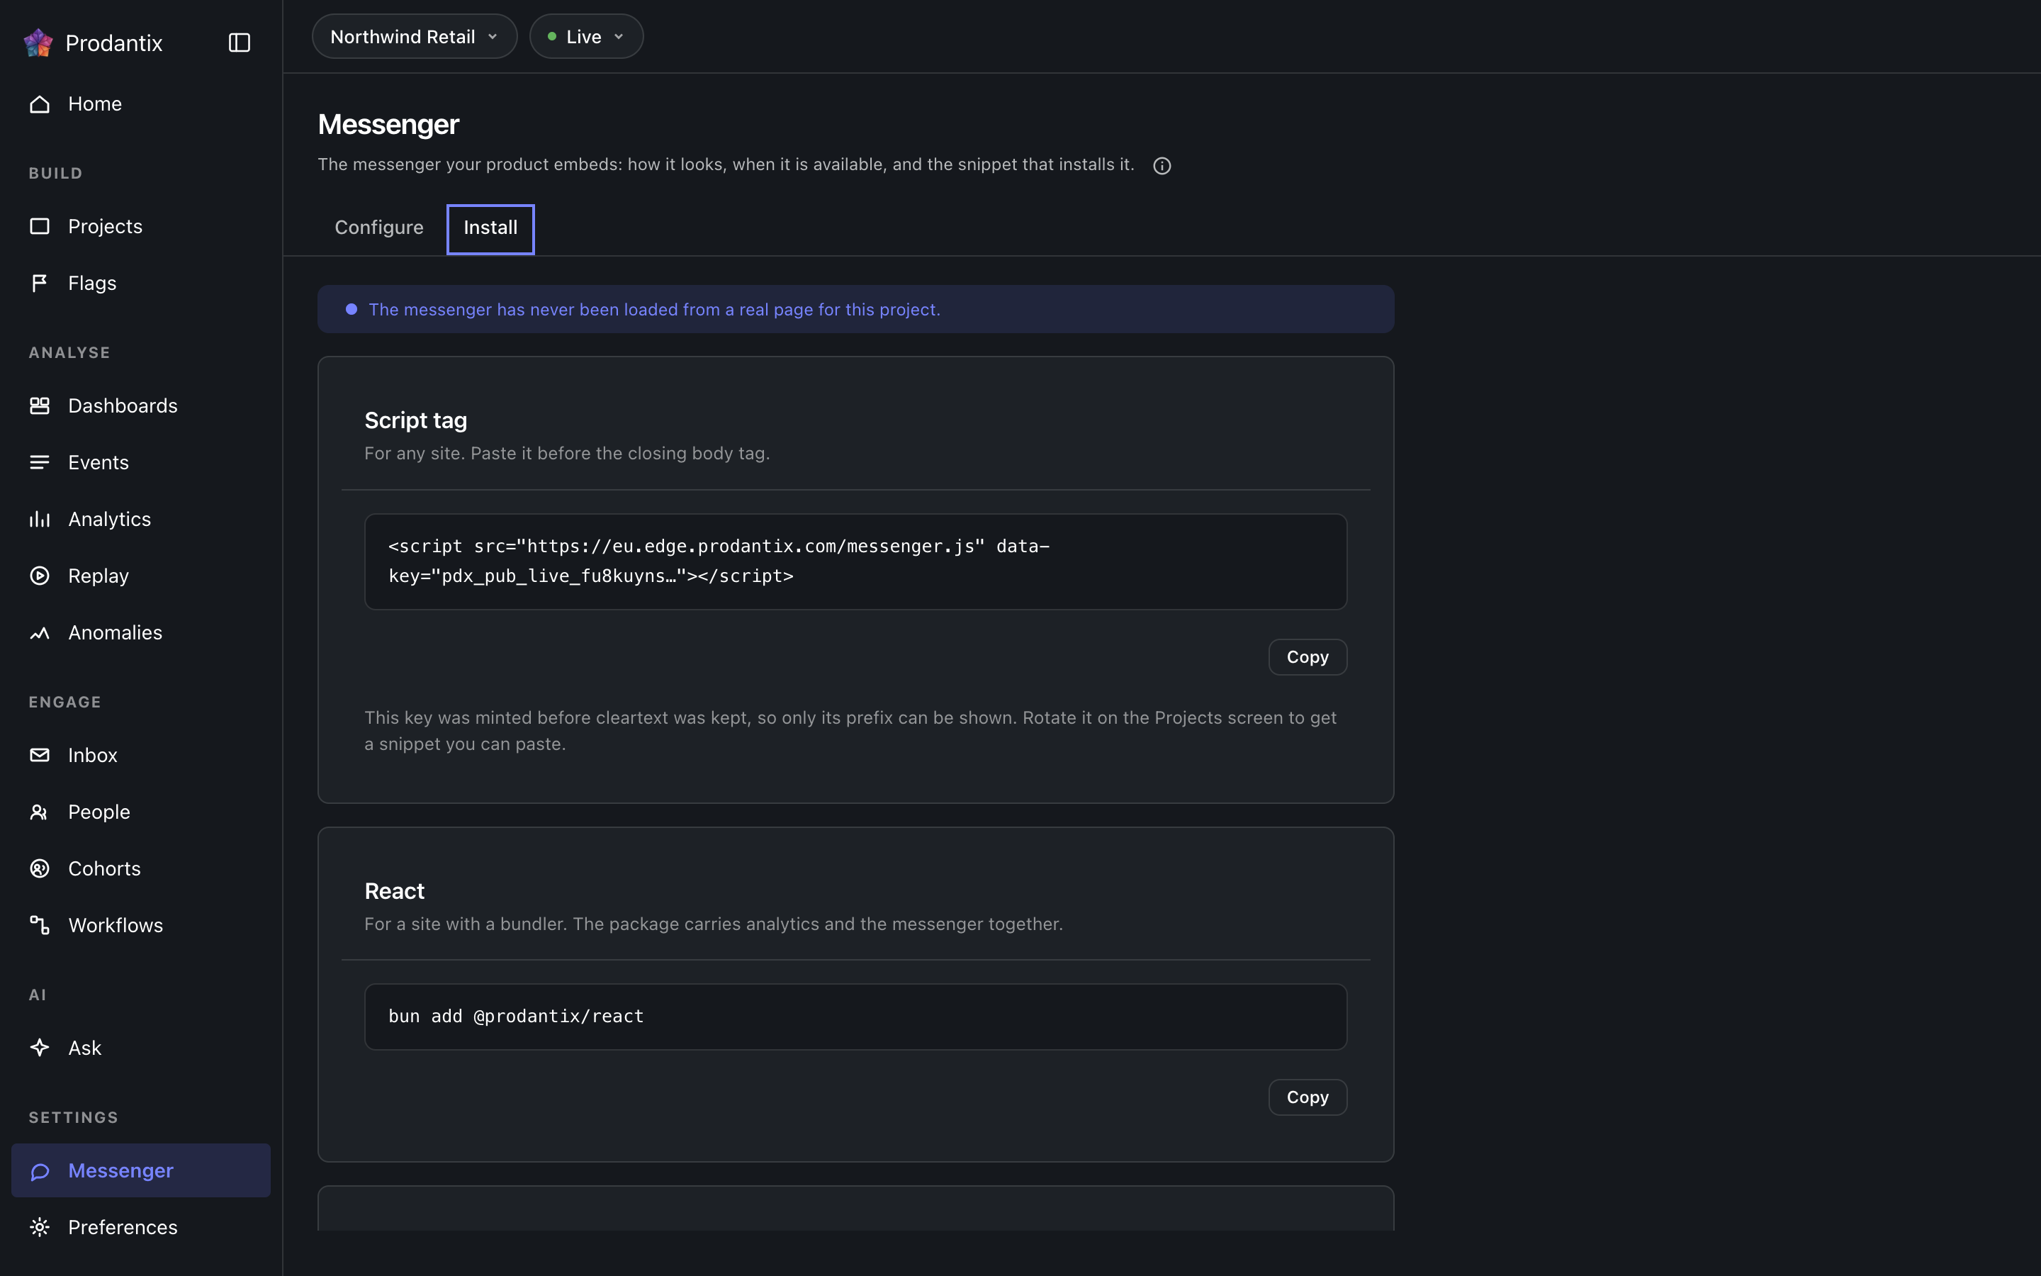Click the ENGAGE section label
This screenshot has width=2041, height=1276.
pos(65,702)
